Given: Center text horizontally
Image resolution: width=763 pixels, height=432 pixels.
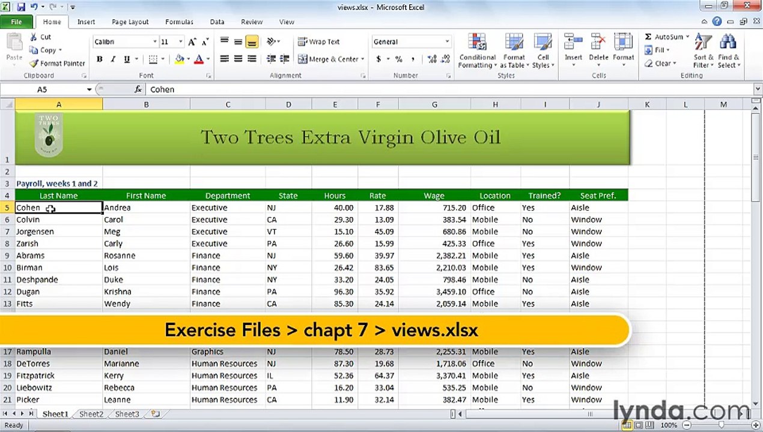Looking at the screenshot, I should [238, 59].
